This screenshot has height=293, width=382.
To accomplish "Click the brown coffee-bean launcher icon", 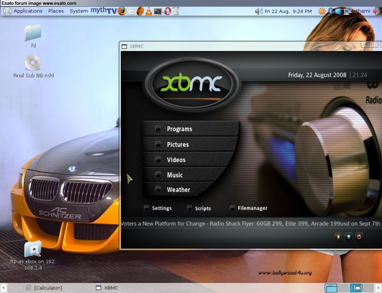I will 140,11.
